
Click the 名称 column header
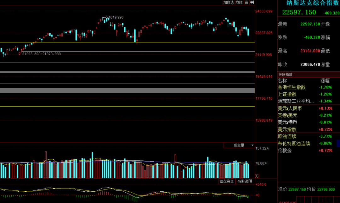282,81
